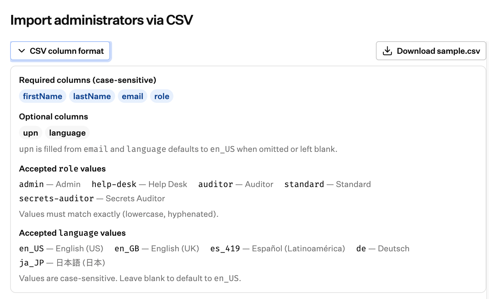The width and height of the screenshot is (489, 299).
Task: Click the Deutsch label
Action: 394,249
